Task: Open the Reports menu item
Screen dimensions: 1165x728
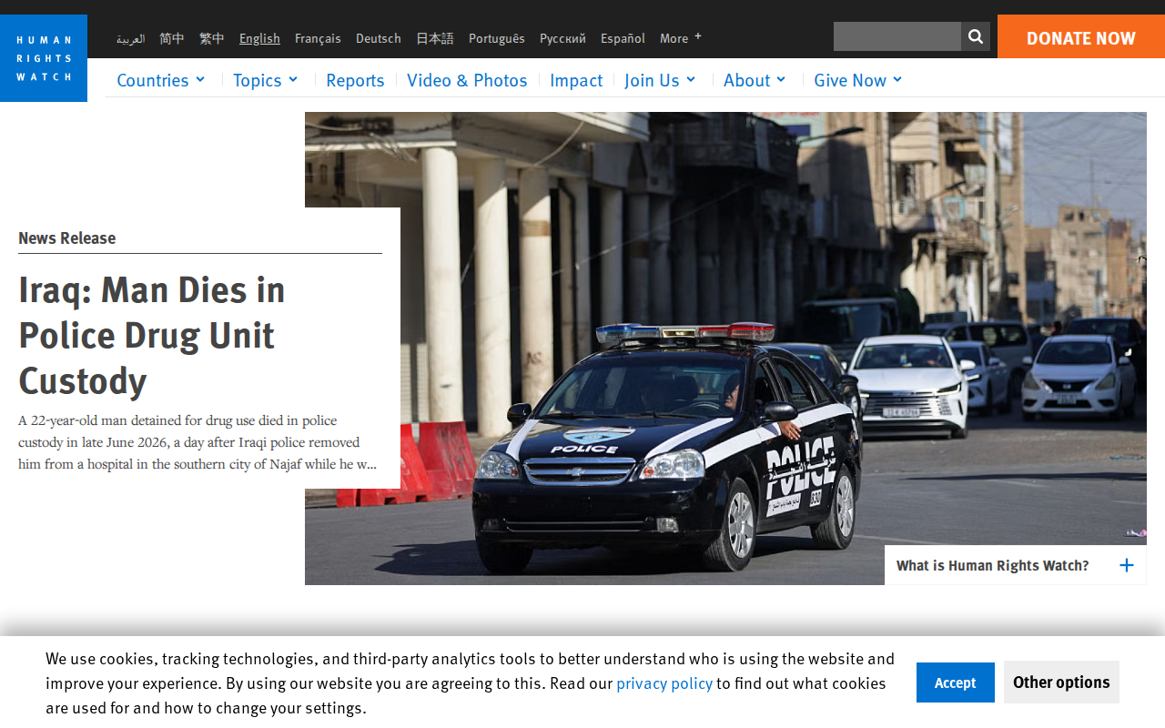Action: [355, 80]
